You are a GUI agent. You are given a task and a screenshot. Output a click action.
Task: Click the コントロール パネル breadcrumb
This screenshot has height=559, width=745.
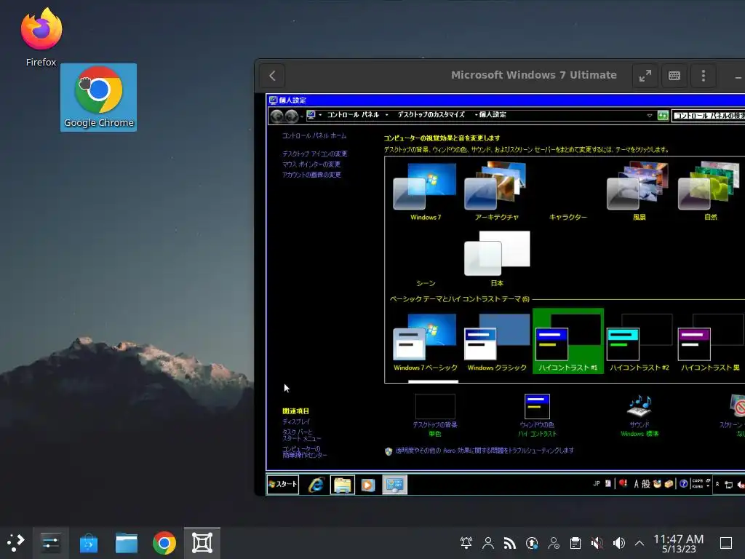353,114
